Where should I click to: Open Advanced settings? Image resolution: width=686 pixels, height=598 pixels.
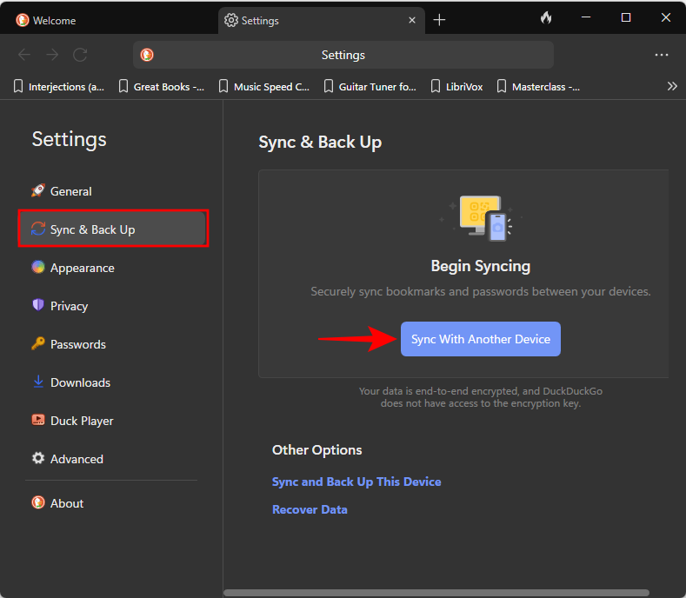coord(113,459)
